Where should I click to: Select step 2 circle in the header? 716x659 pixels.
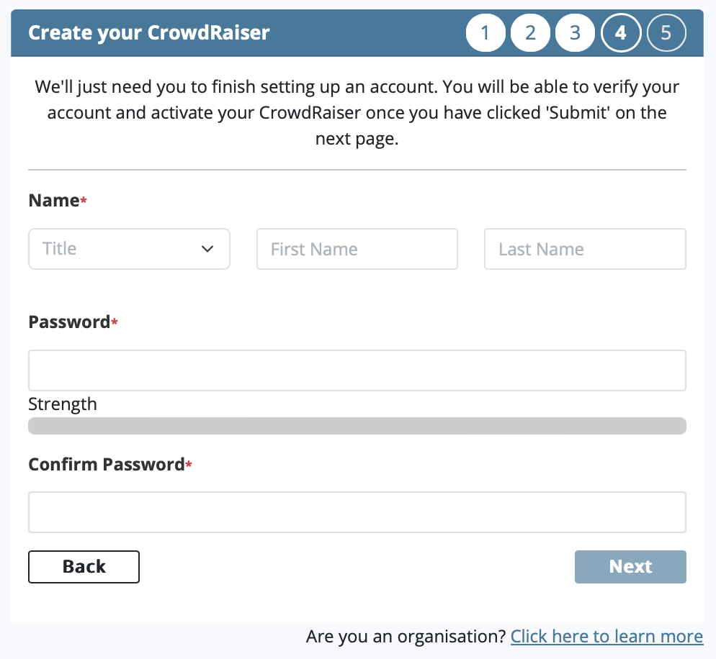pos(530,32)
